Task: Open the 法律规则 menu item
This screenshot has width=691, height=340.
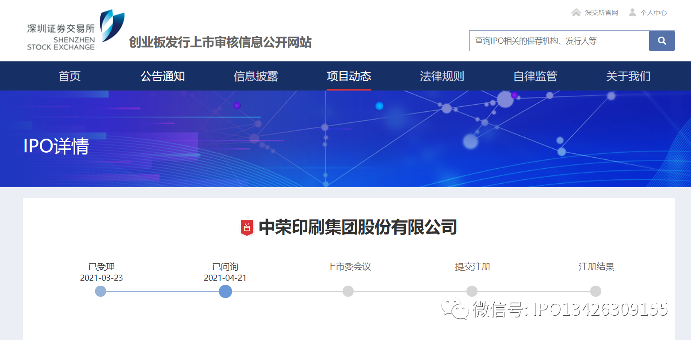Action: point(442,76)
